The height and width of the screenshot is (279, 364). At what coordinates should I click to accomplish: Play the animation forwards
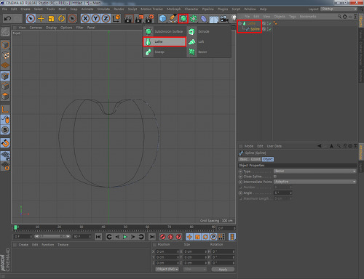point(125,237)
